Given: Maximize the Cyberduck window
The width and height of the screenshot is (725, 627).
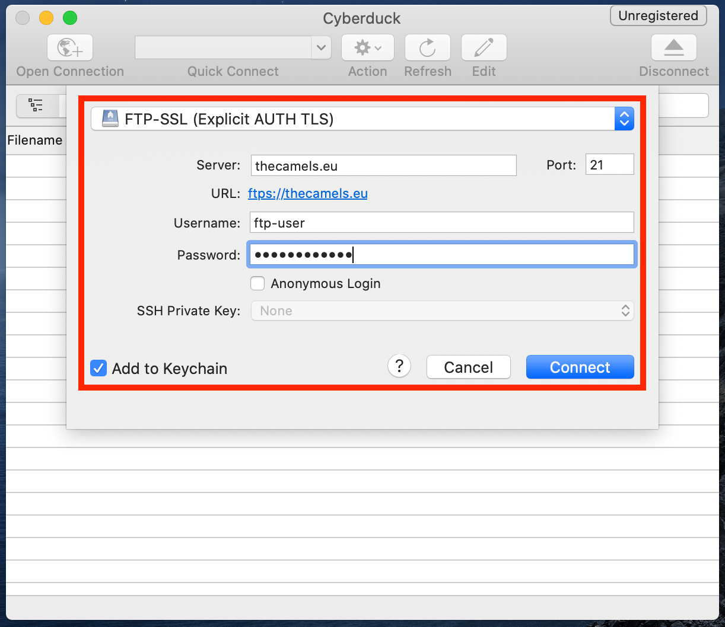Looking at the screenshot, I should (x=70, y=18).
